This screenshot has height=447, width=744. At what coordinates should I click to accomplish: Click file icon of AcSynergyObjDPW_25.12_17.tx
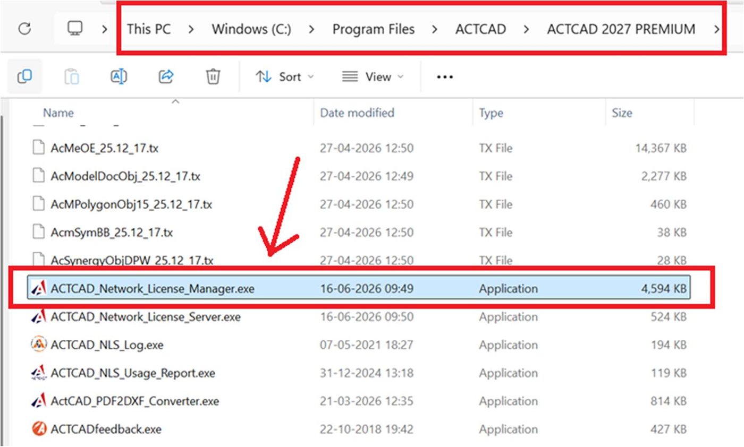pos(38,260)
